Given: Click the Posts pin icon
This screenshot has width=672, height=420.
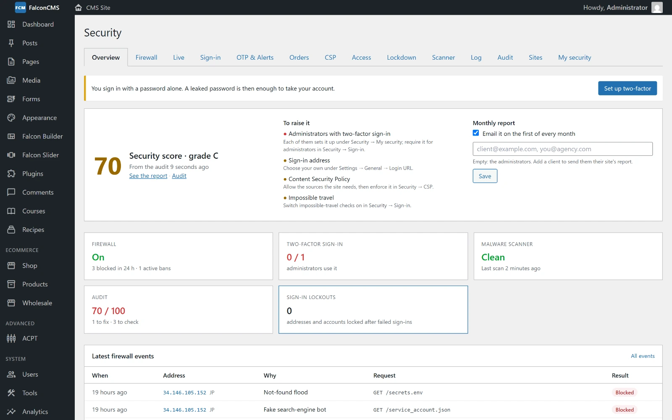Looking at the screenshot, I should 11,43.
